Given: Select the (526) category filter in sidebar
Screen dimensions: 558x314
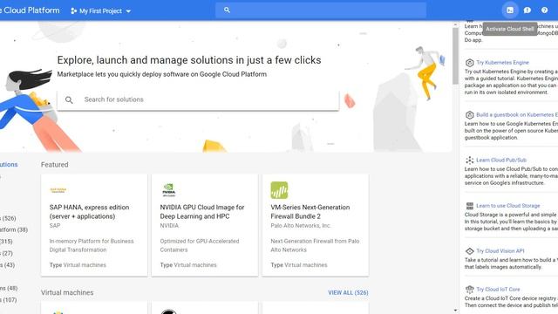Looking at the screenshot, I should (x=8, y=218).
